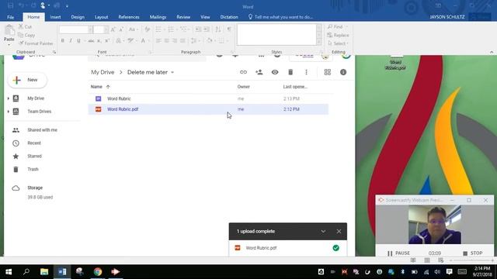Click the Copy command in Clipboard group
This screenshot has height=279, width=497.
(x=26, y=35)
